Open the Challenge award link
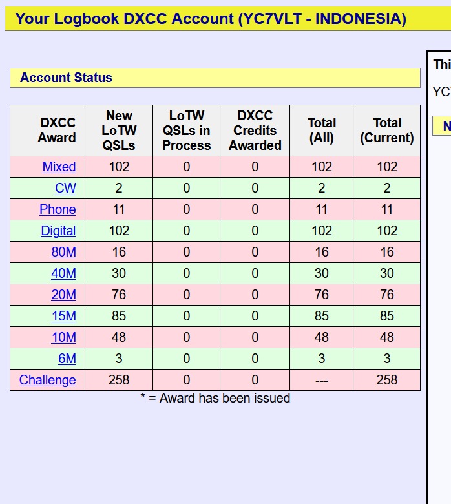 click(x=47, y=380)
